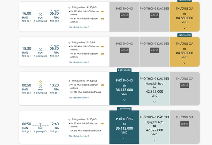Click HẾT VÉ under Phổ Thông on 16:00 flight

tap(124, 15)
